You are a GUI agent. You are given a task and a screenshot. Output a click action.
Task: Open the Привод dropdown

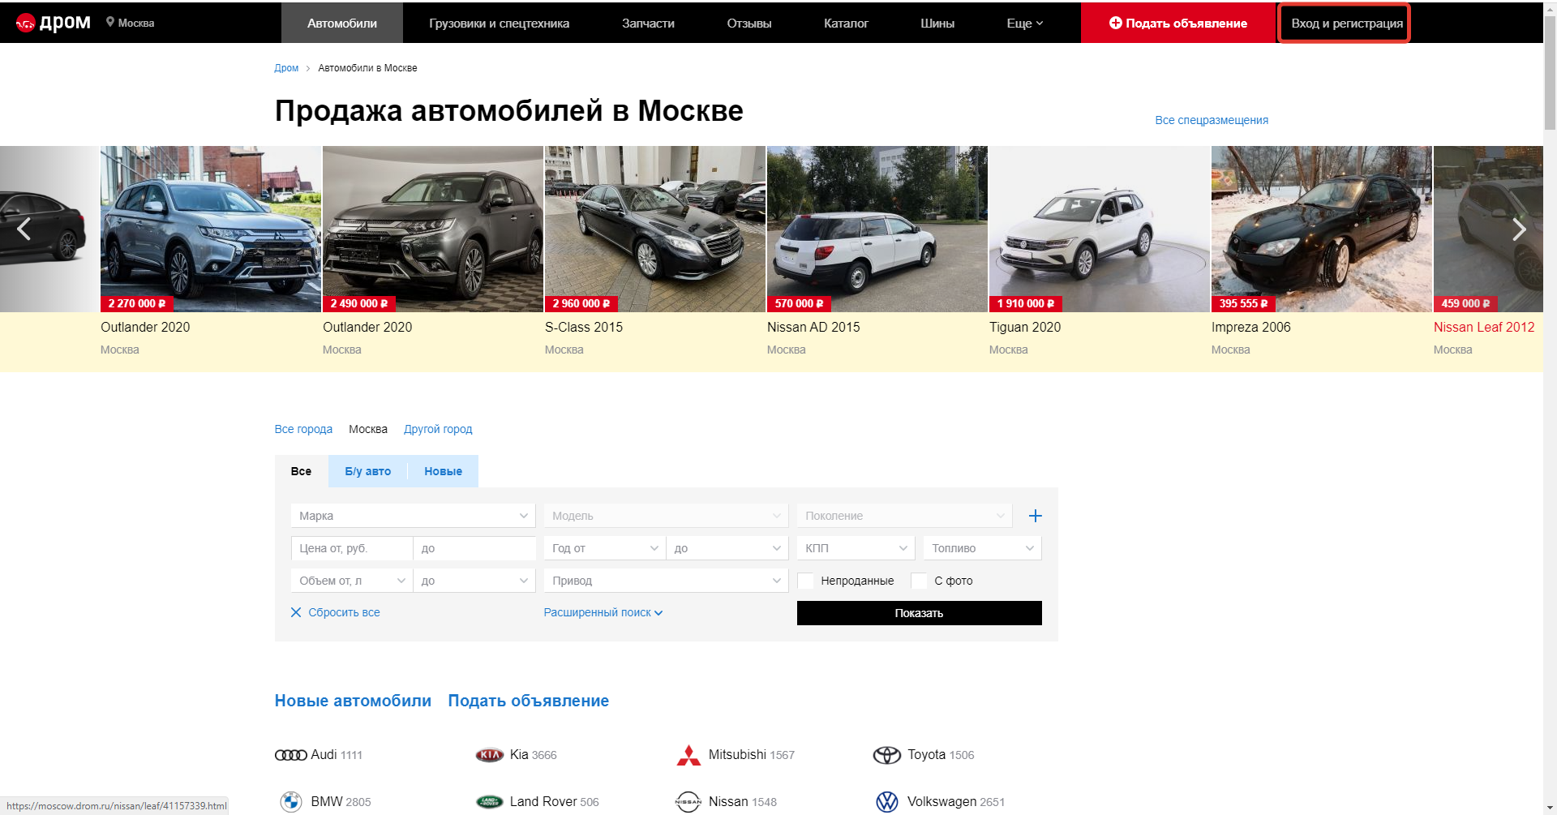click(x=666, y=581)
